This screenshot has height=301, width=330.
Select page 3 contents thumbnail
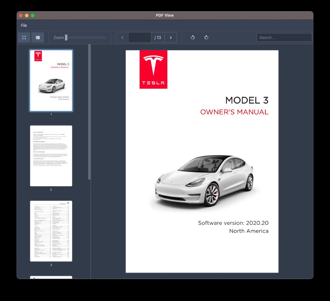pos(51,231)
